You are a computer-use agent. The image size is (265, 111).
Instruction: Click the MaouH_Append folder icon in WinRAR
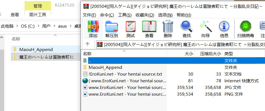point(85,67)
